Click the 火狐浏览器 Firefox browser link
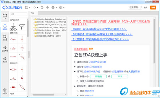The height and width of the screenshot is (98, 160). tap(134, 72)
